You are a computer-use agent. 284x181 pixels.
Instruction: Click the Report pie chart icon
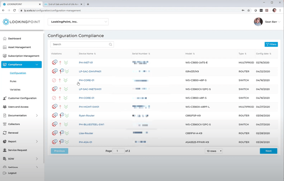click(5, 141)
